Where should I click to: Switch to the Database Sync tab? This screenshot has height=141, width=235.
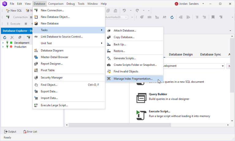coord(211,54)
